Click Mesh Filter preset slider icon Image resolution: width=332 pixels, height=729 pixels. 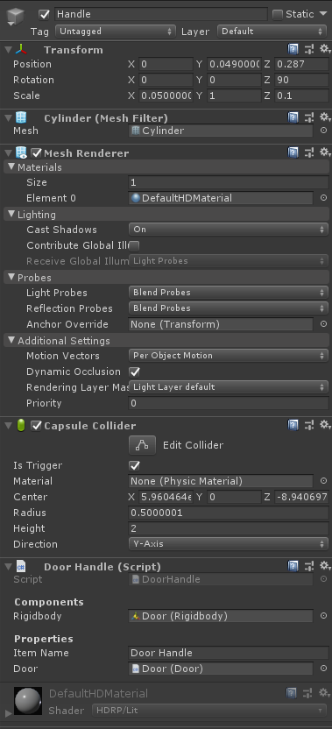pyautogui.click(x=308, y=117)
